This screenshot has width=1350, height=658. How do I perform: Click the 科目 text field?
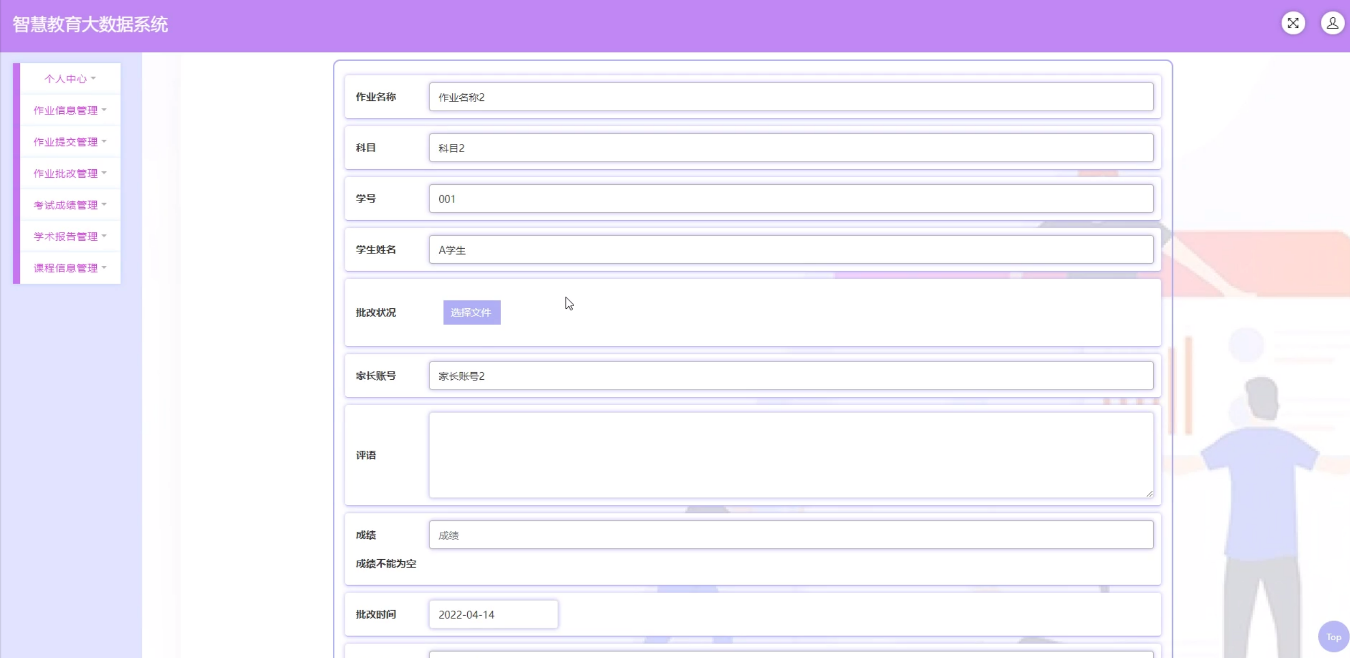[x=790, y=148]
